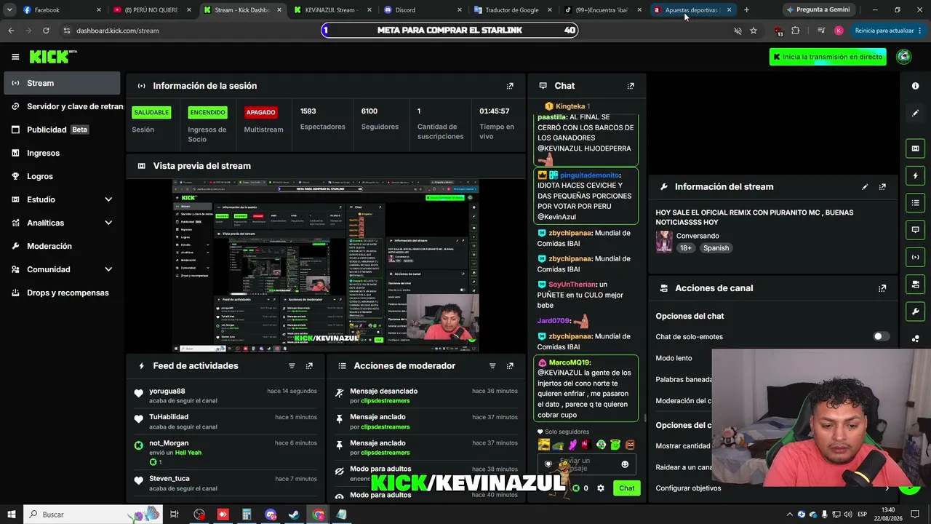Switch to the Traductor de Google tab
This screenshot has width=931, height=524.
[x=512, y=10]
